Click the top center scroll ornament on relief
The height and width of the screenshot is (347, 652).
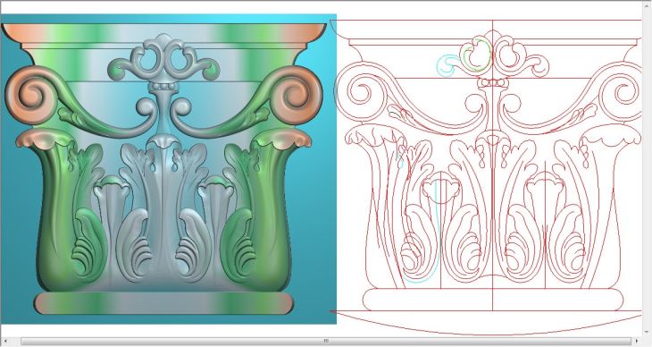163,57
